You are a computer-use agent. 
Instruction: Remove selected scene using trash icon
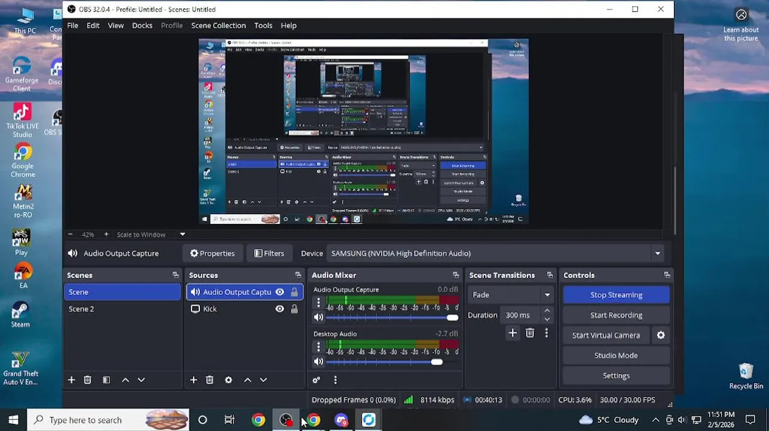[x=87, y=380]
